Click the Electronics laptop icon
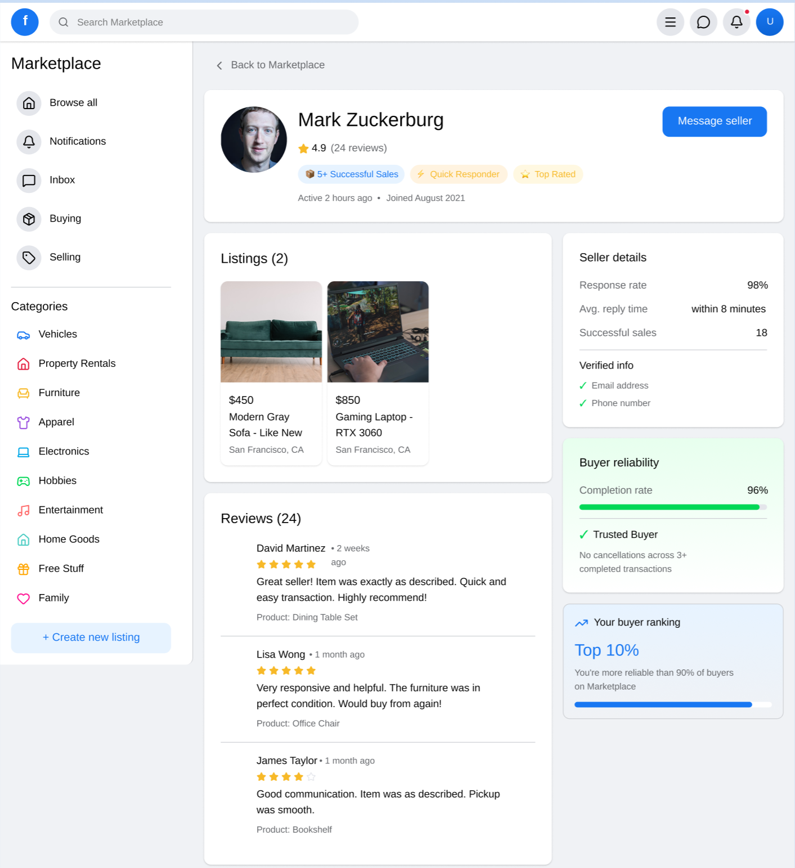Viewport: 795px width, 868px height. click(23, 452)
